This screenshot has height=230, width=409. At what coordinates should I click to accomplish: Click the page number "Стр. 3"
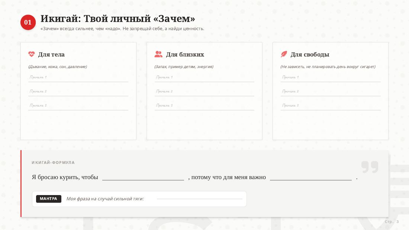tap(392, 222)
